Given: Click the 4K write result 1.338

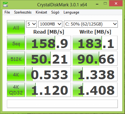Looking at the screenshot, I should 95,74.
